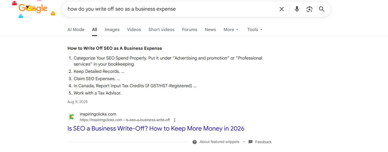The width and height of the screenshot is (388, 152).
Task: Click the question mark help icon
Action: point(195,142)
